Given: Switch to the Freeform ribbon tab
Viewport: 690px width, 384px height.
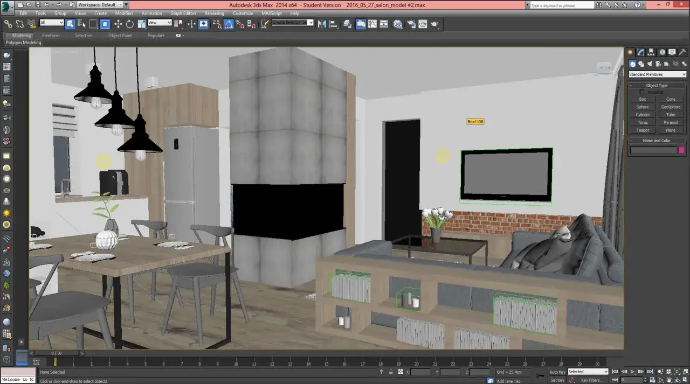Looking at the screenshot, I should (51, 36).
